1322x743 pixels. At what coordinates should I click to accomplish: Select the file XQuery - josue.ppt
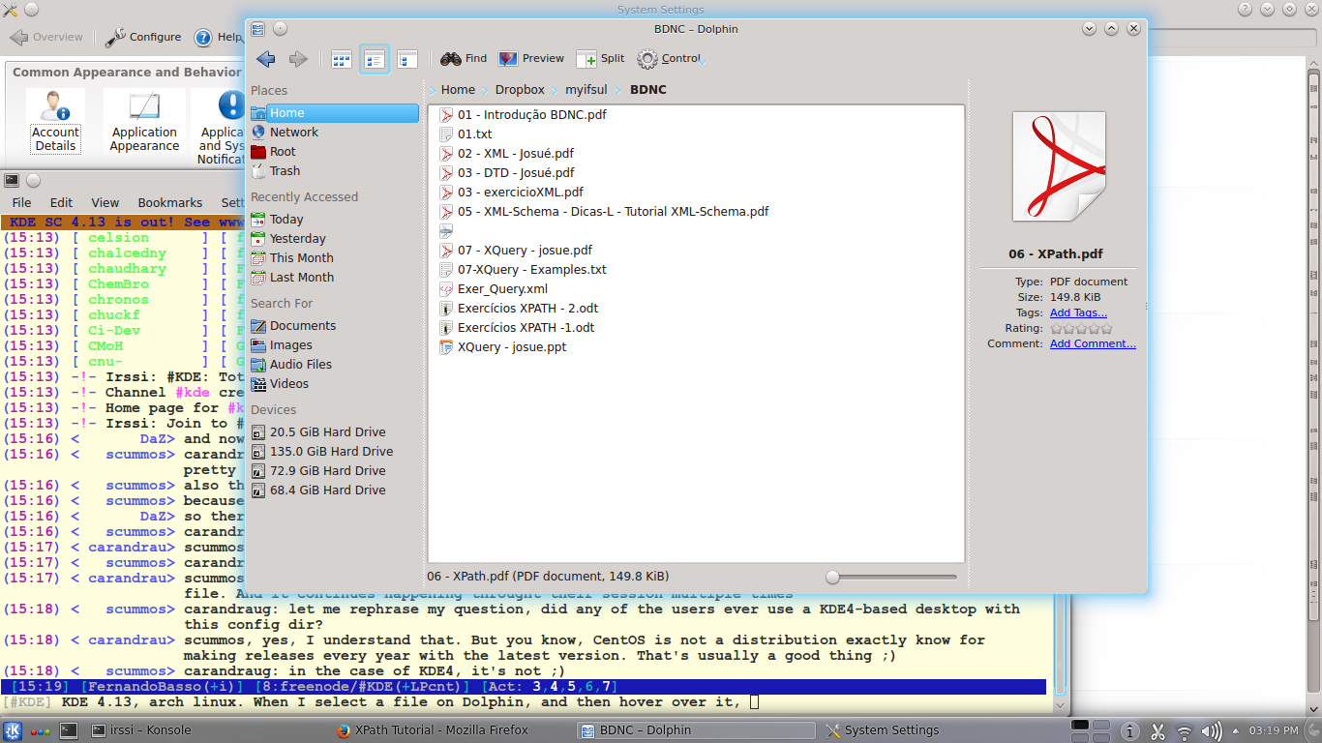click(512, 347)
